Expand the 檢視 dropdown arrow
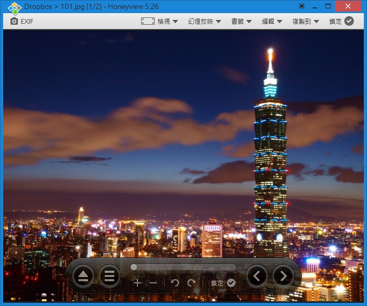The image size is (367, 306). pyautogui.click(x=175, y=22)
